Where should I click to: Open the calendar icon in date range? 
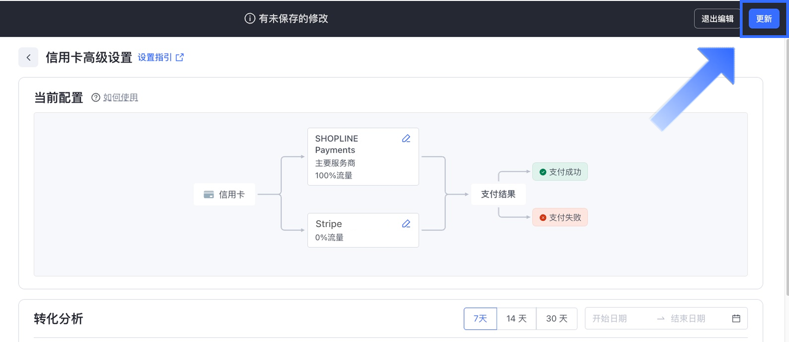point(736,318)
